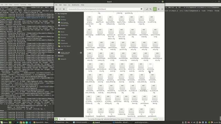This screenshot has height=124, width=221.
Task: Clear the location bar path
Action: 141,9
